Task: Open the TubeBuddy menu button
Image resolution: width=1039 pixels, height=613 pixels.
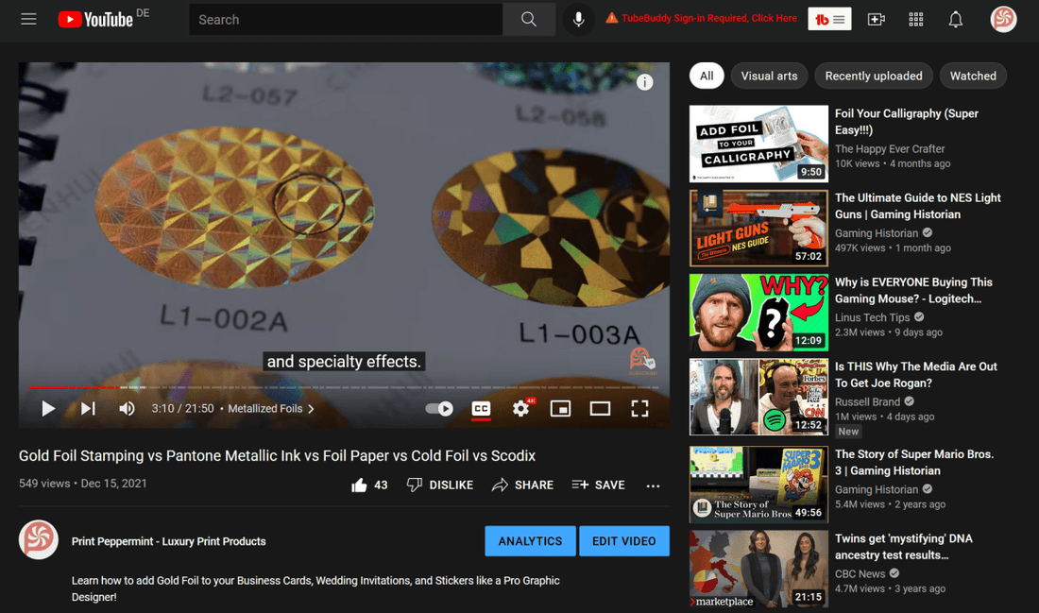Action: pos(829,20)
